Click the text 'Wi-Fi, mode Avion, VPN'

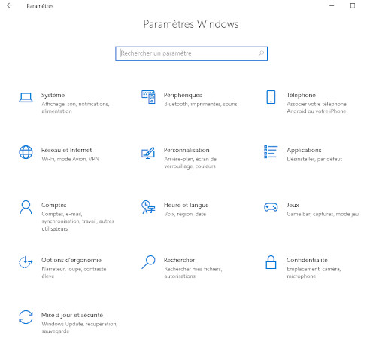pos(71,159)
